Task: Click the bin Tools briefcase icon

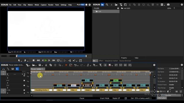Action: click(168, 5)
